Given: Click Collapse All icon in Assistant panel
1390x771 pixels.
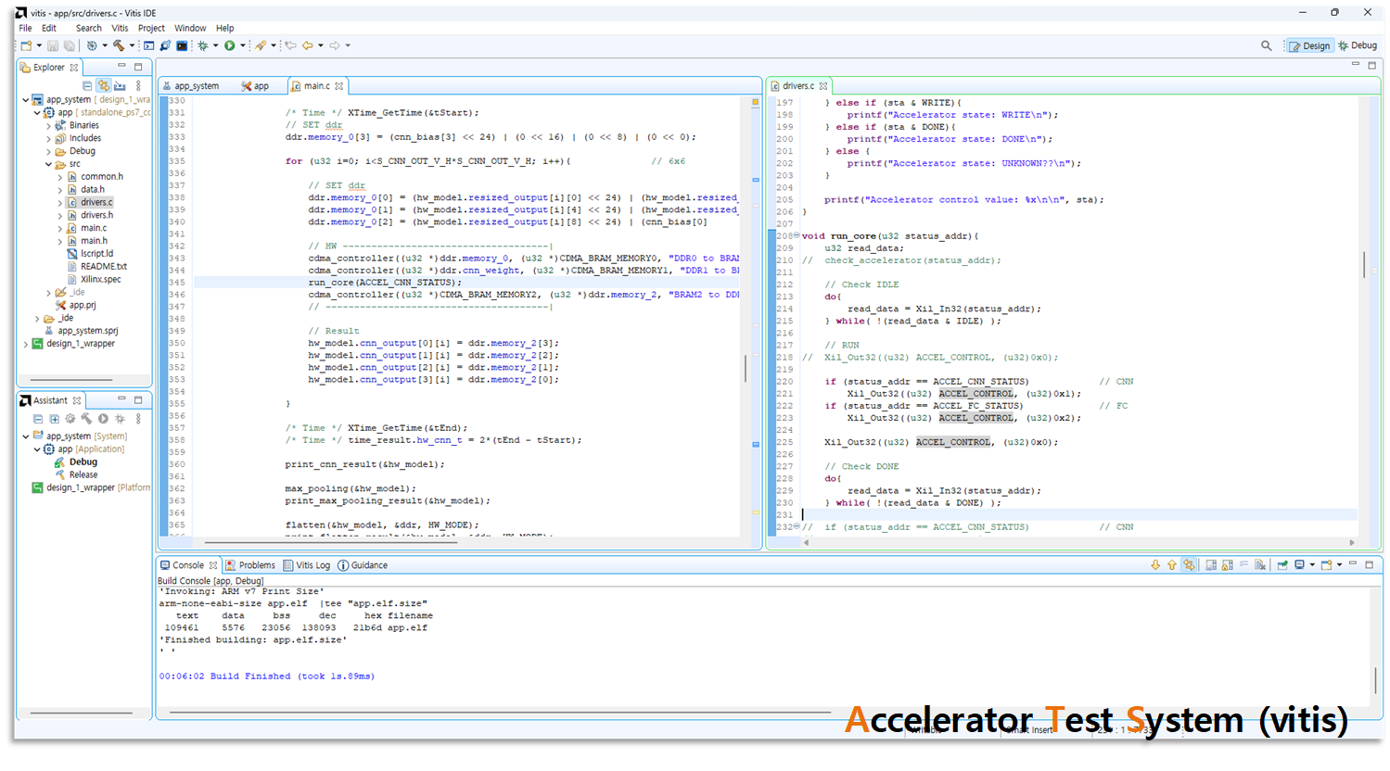Looking at the screenshot, I should (38, 419).
